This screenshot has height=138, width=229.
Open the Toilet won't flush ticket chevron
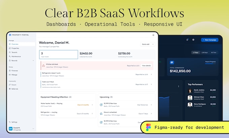pos(151,84)
